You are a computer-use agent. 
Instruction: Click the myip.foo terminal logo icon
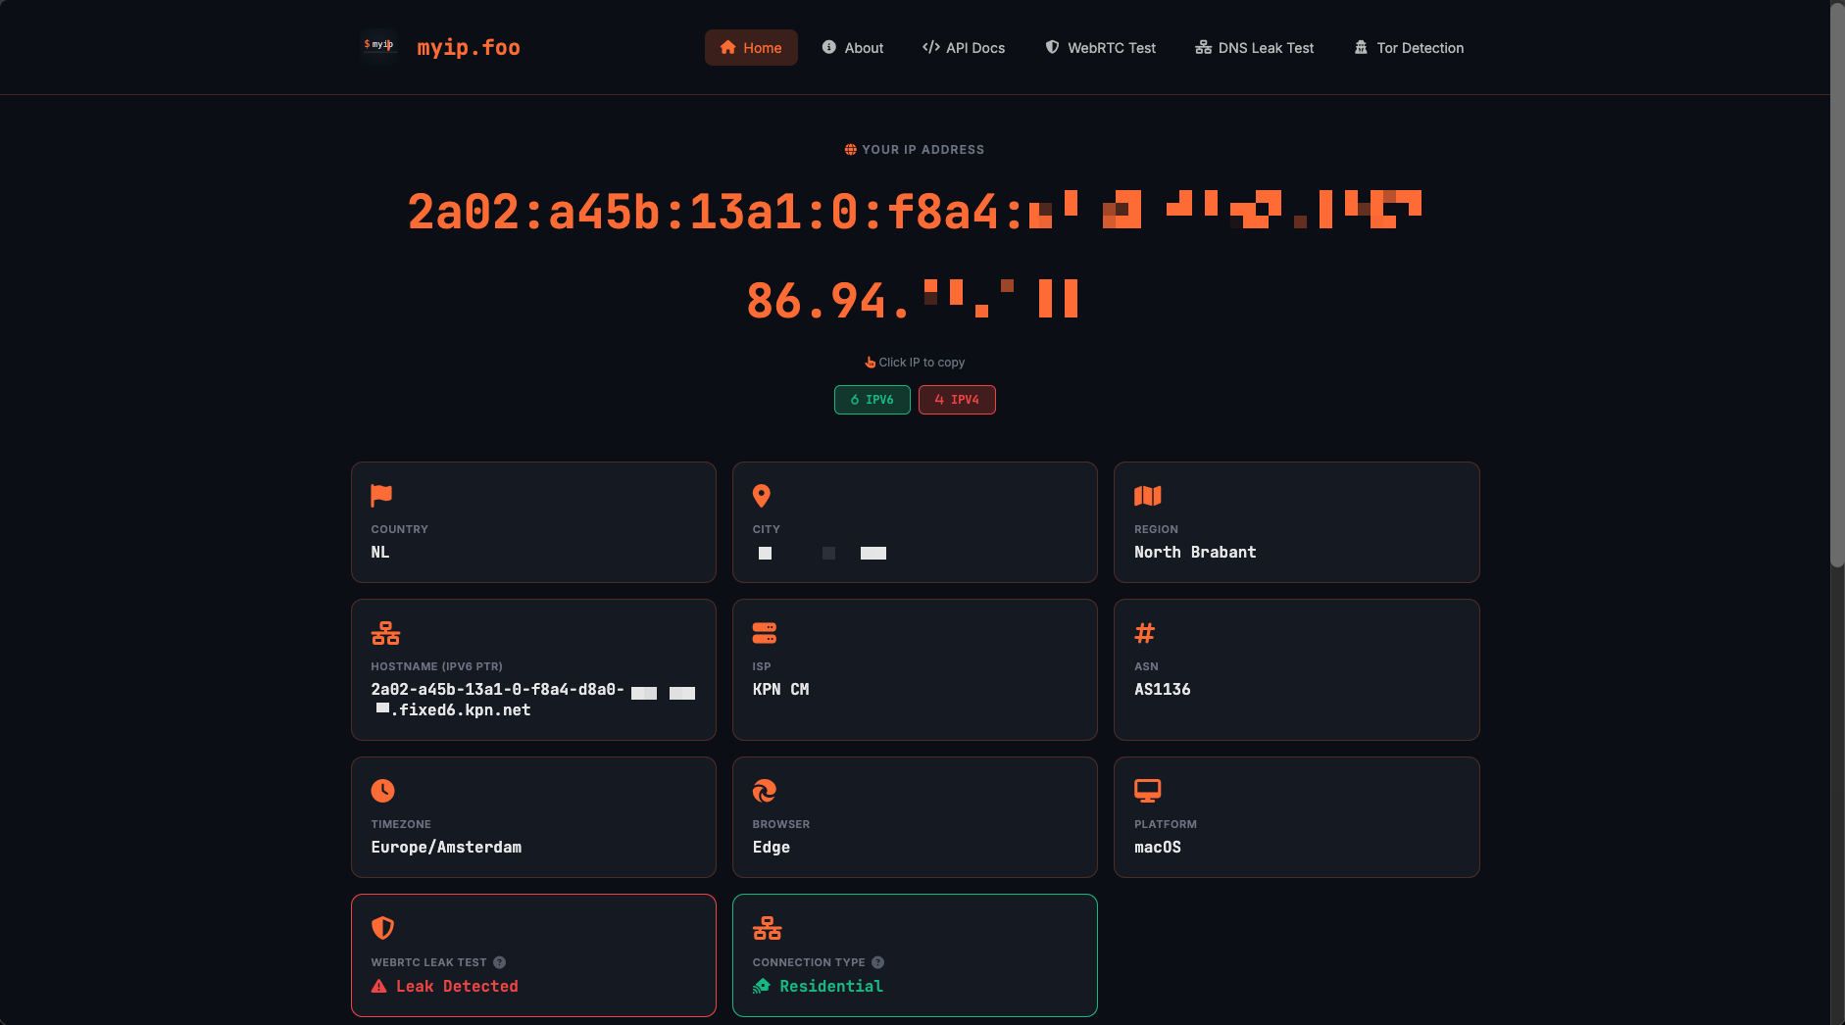[378, 45]
